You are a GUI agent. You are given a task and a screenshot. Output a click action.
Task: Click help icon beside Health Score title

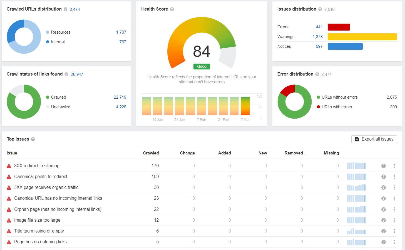(x=172, y=9)
